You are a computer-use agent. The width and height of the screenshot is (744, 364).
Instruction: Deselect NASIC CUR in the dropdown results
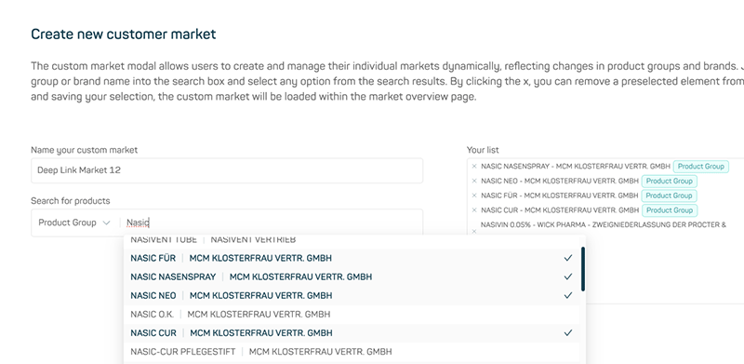352,333
